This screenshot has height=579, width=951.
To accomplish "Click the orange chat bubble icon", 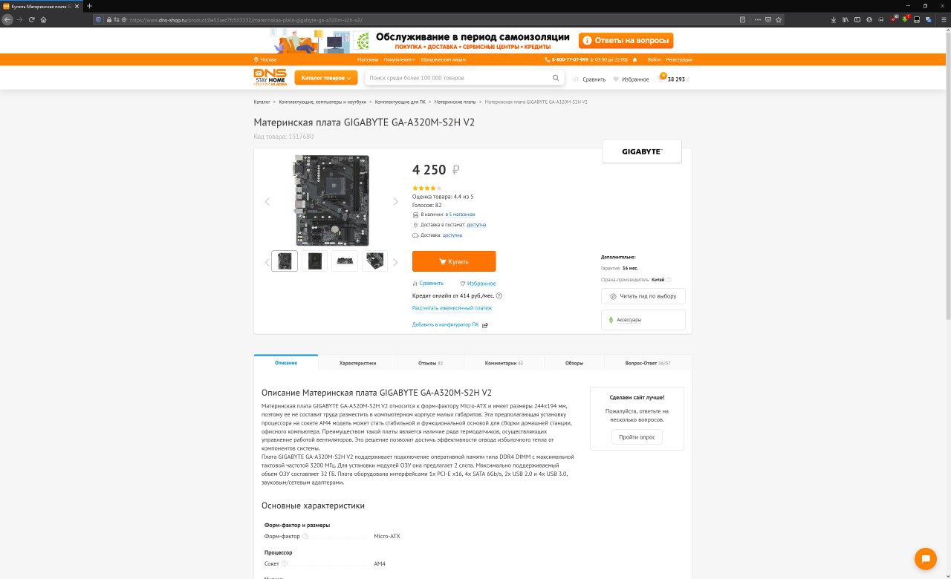I will click(x=925, y=559).
